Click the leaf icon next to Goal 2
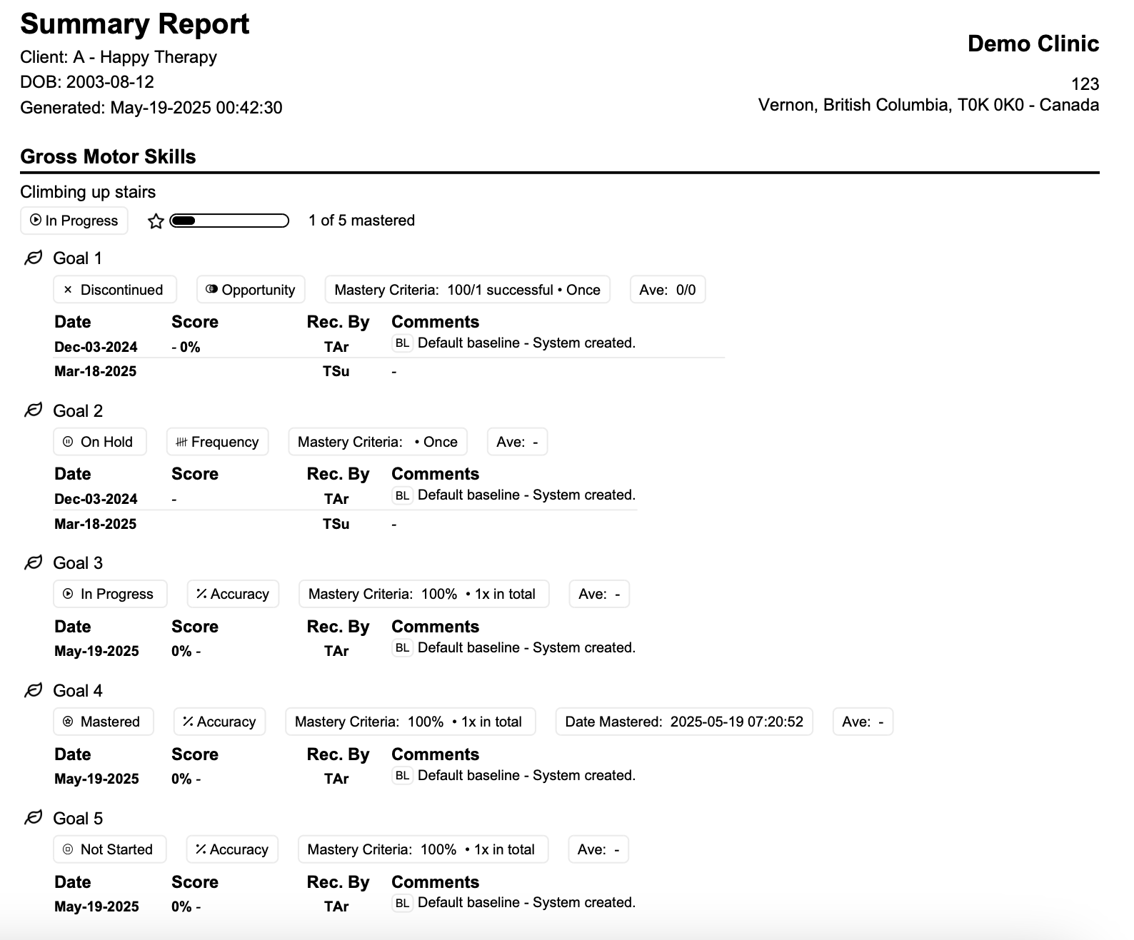Viewport: 1134px width, 940px height. click(x=34, y=410)
